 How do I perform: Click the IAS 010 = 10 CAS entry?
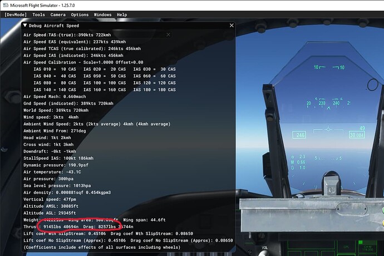[55, 69]
